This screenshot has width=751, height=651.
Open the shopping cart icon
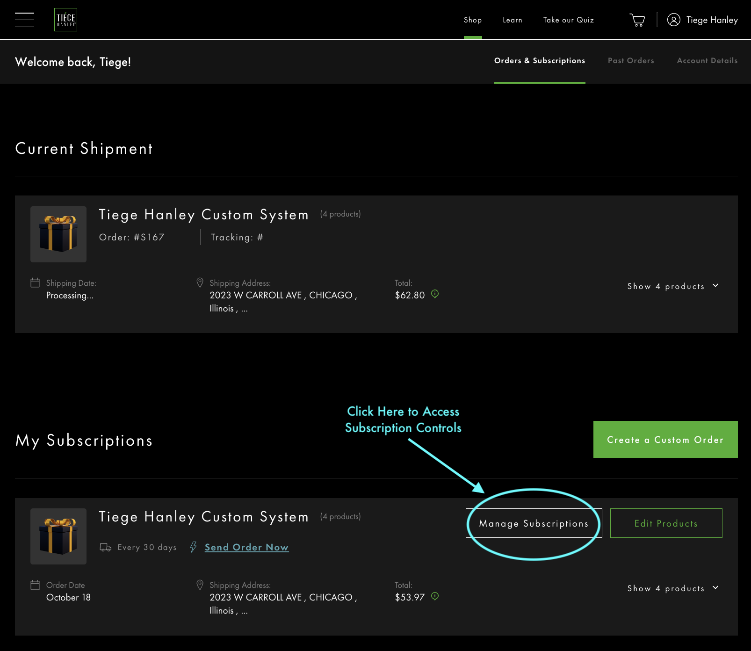(x=637, y=20)
